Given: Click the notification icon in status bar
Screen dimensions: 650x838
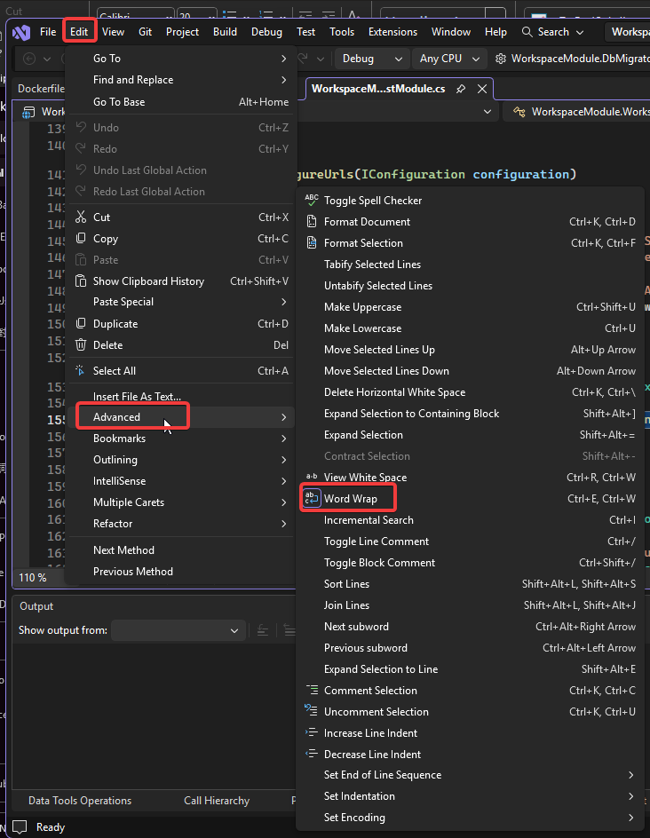Looking at the screenshot, I should [x=19, y=827].
